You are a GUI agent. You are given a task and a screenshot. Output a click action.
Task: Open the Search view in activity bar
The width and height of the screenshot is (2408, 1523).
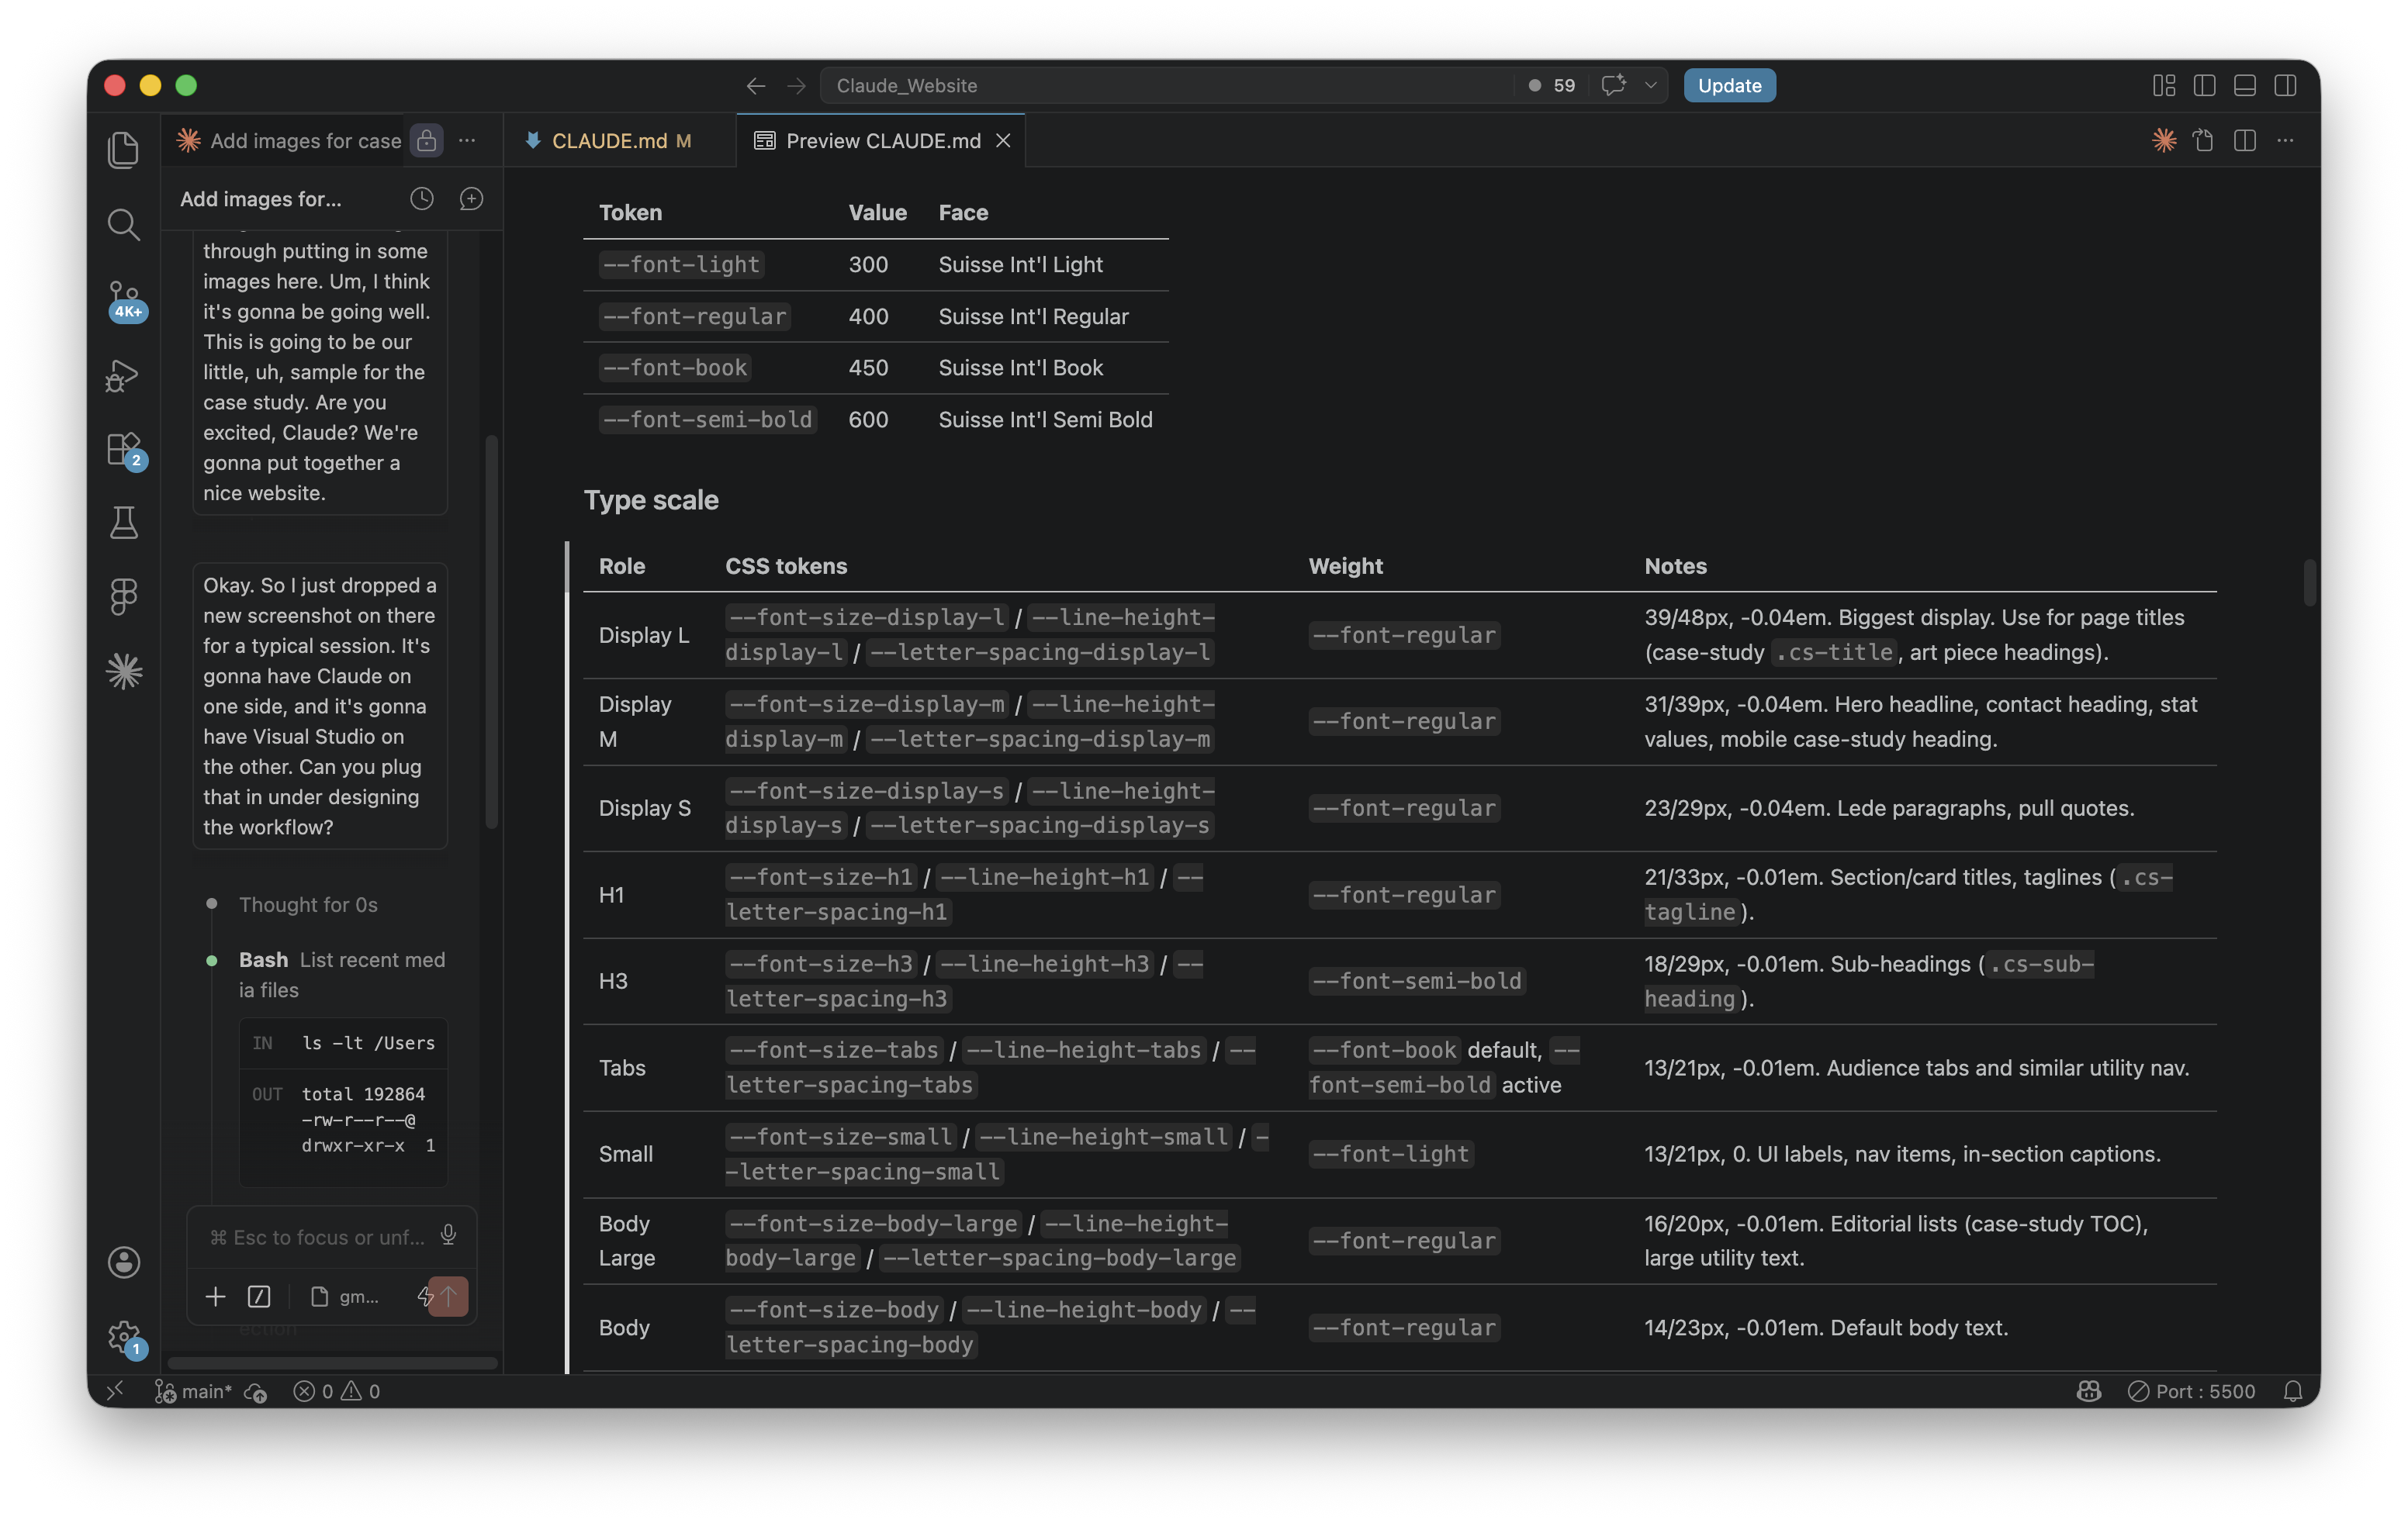pos(123,225)
